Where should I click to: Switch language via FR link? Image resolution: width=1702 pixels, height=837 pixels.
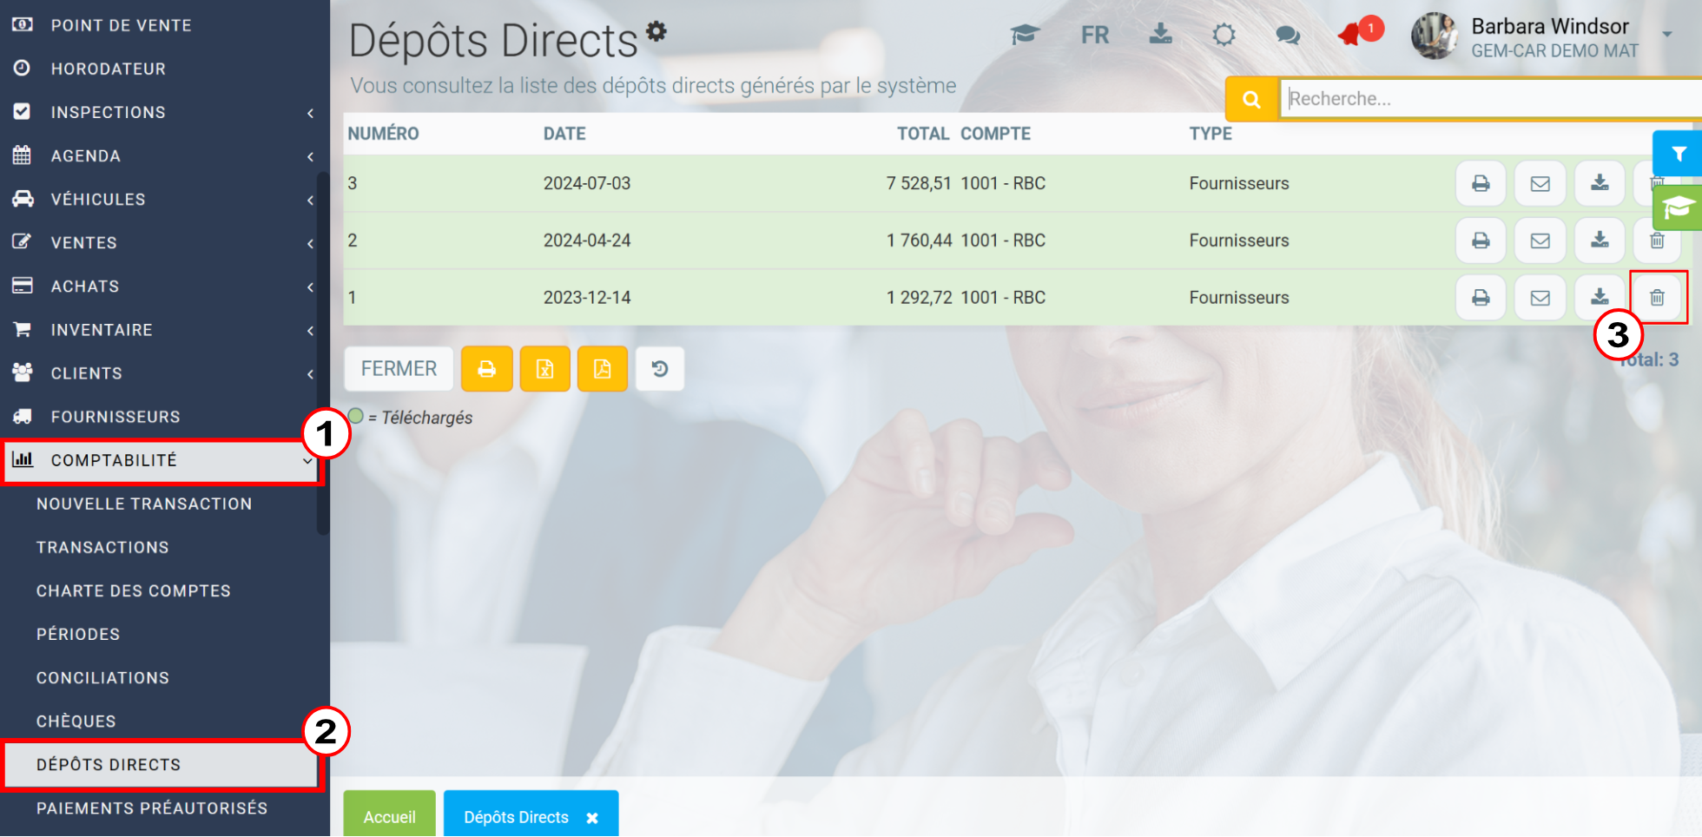click(x=1094, y=35)
